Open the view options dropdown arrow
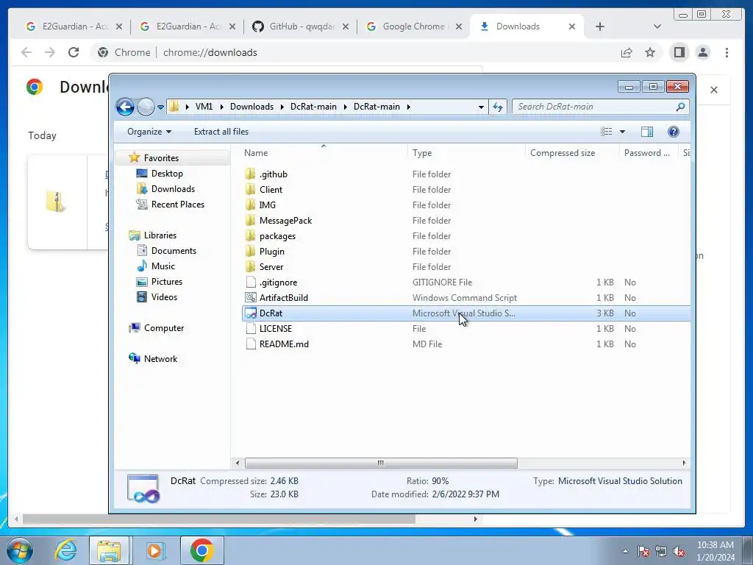Screen dimensions: 753x565 tap(622, 132)
